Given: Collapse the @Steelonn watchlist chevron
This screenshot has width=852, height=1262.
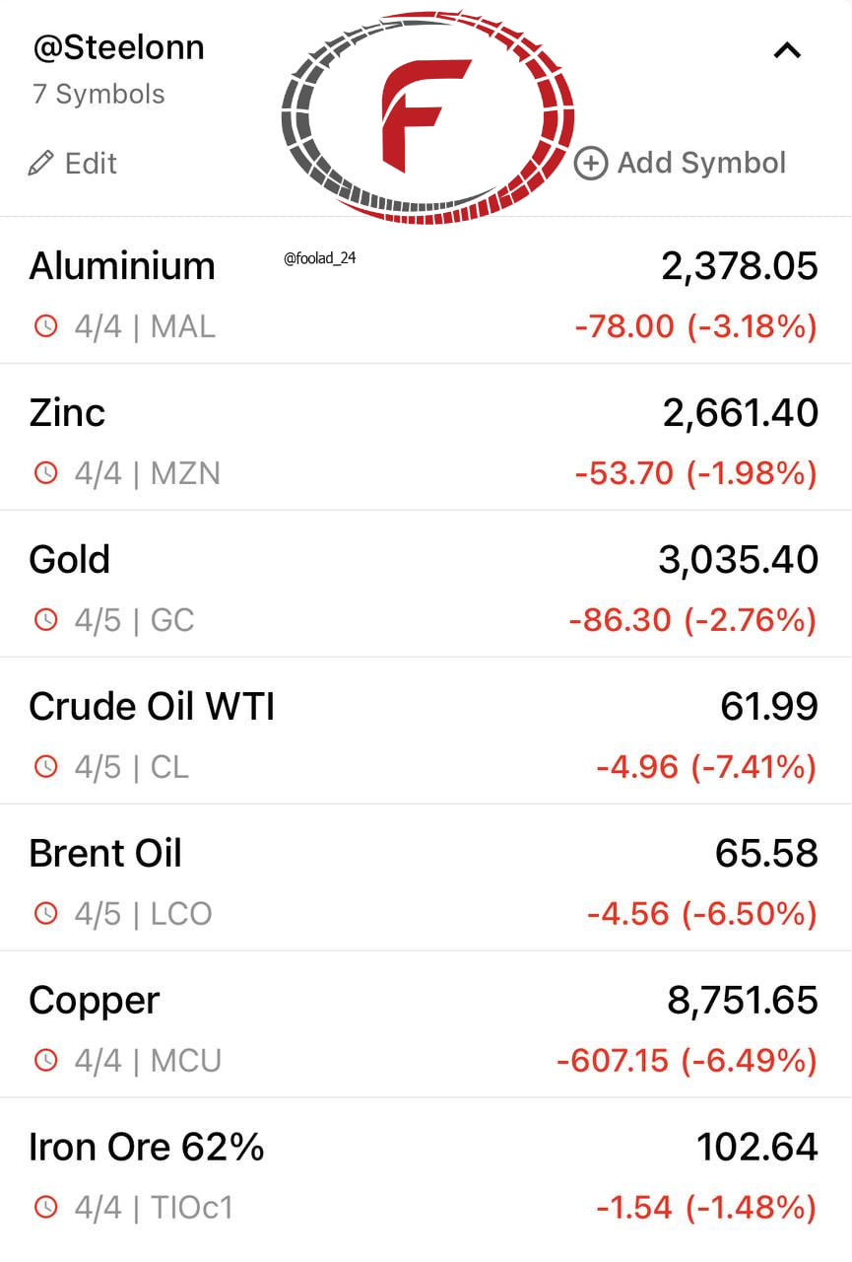Looking at the screenshot, I should [x=787, y=51].
